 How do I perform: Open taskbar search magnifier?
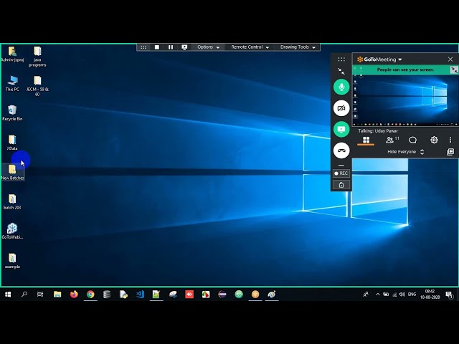pyautogui.click(x=24, y=295)
